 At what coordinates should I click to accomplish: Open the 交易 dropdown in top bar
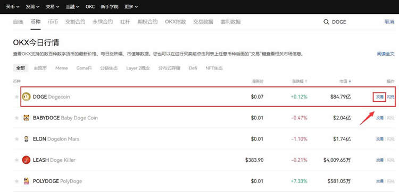click(x=53, y=7)
